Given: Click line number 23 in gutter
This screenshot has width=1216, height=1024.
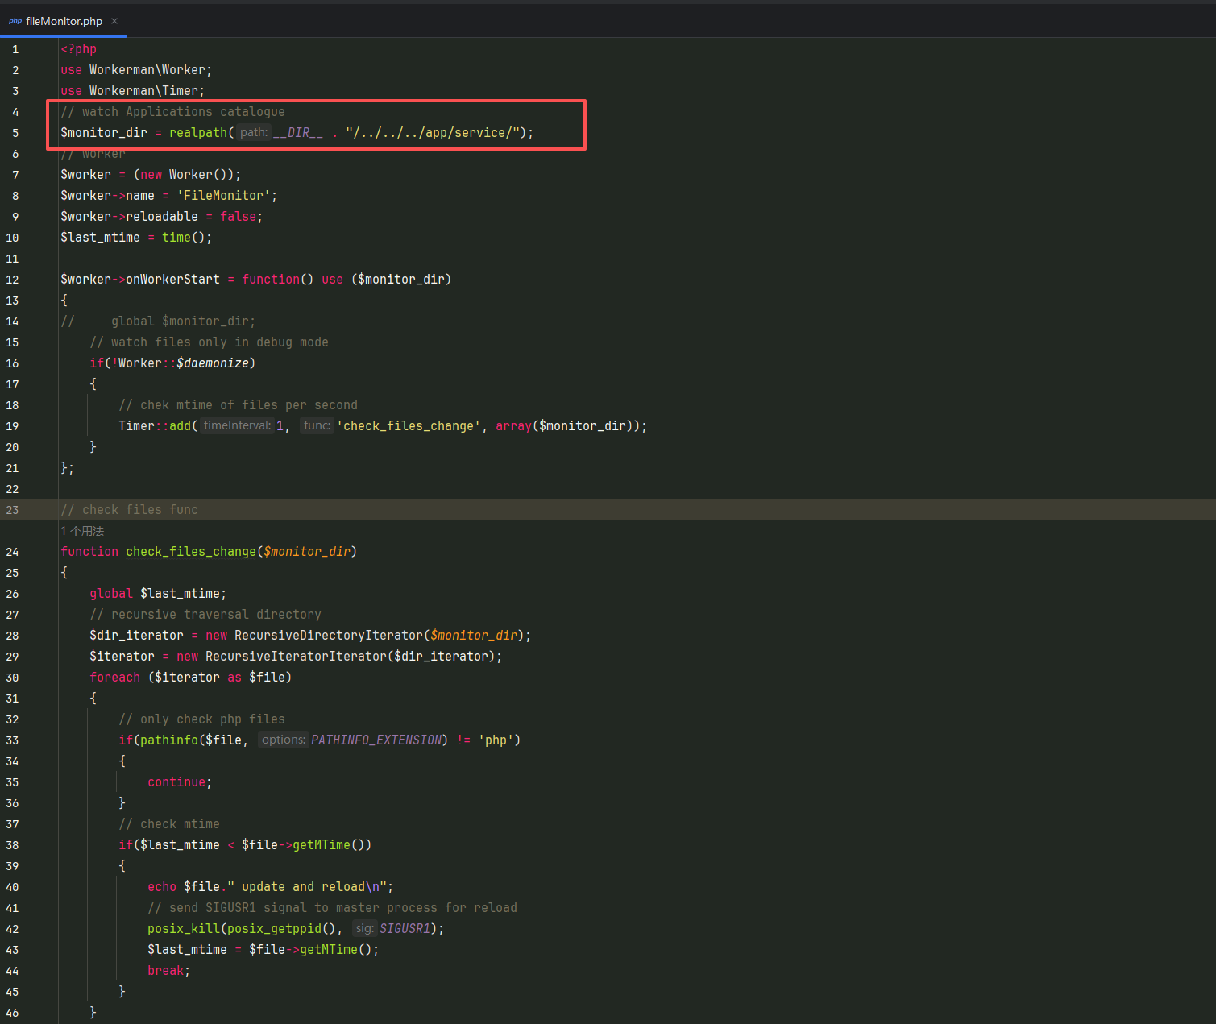Looking at the screenshot, I should coord(12,510).
